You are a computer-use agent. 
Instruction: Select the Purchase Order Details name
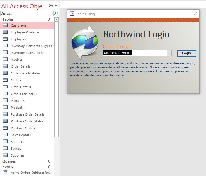click(28, 114)
